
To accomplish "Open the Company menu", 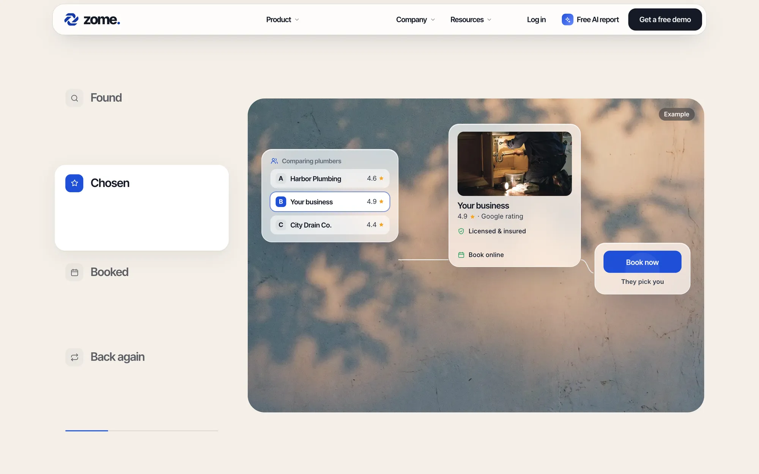I will (415, 20).
